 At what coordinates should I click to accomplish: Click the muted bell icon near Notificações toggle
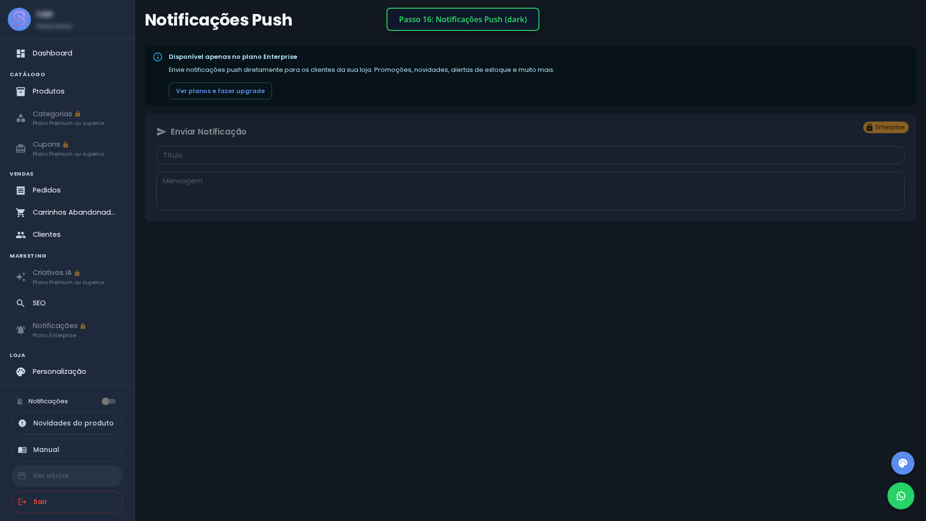[20, 401]
